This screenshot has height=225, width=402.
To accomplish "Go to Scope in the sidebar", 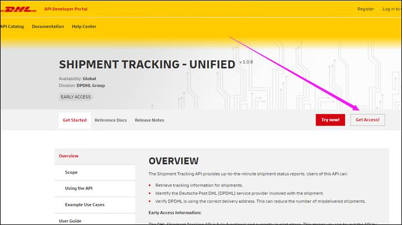I will click(95, 173).
